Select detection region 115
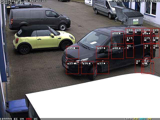The image size is (160, 120). coord(129,40)
